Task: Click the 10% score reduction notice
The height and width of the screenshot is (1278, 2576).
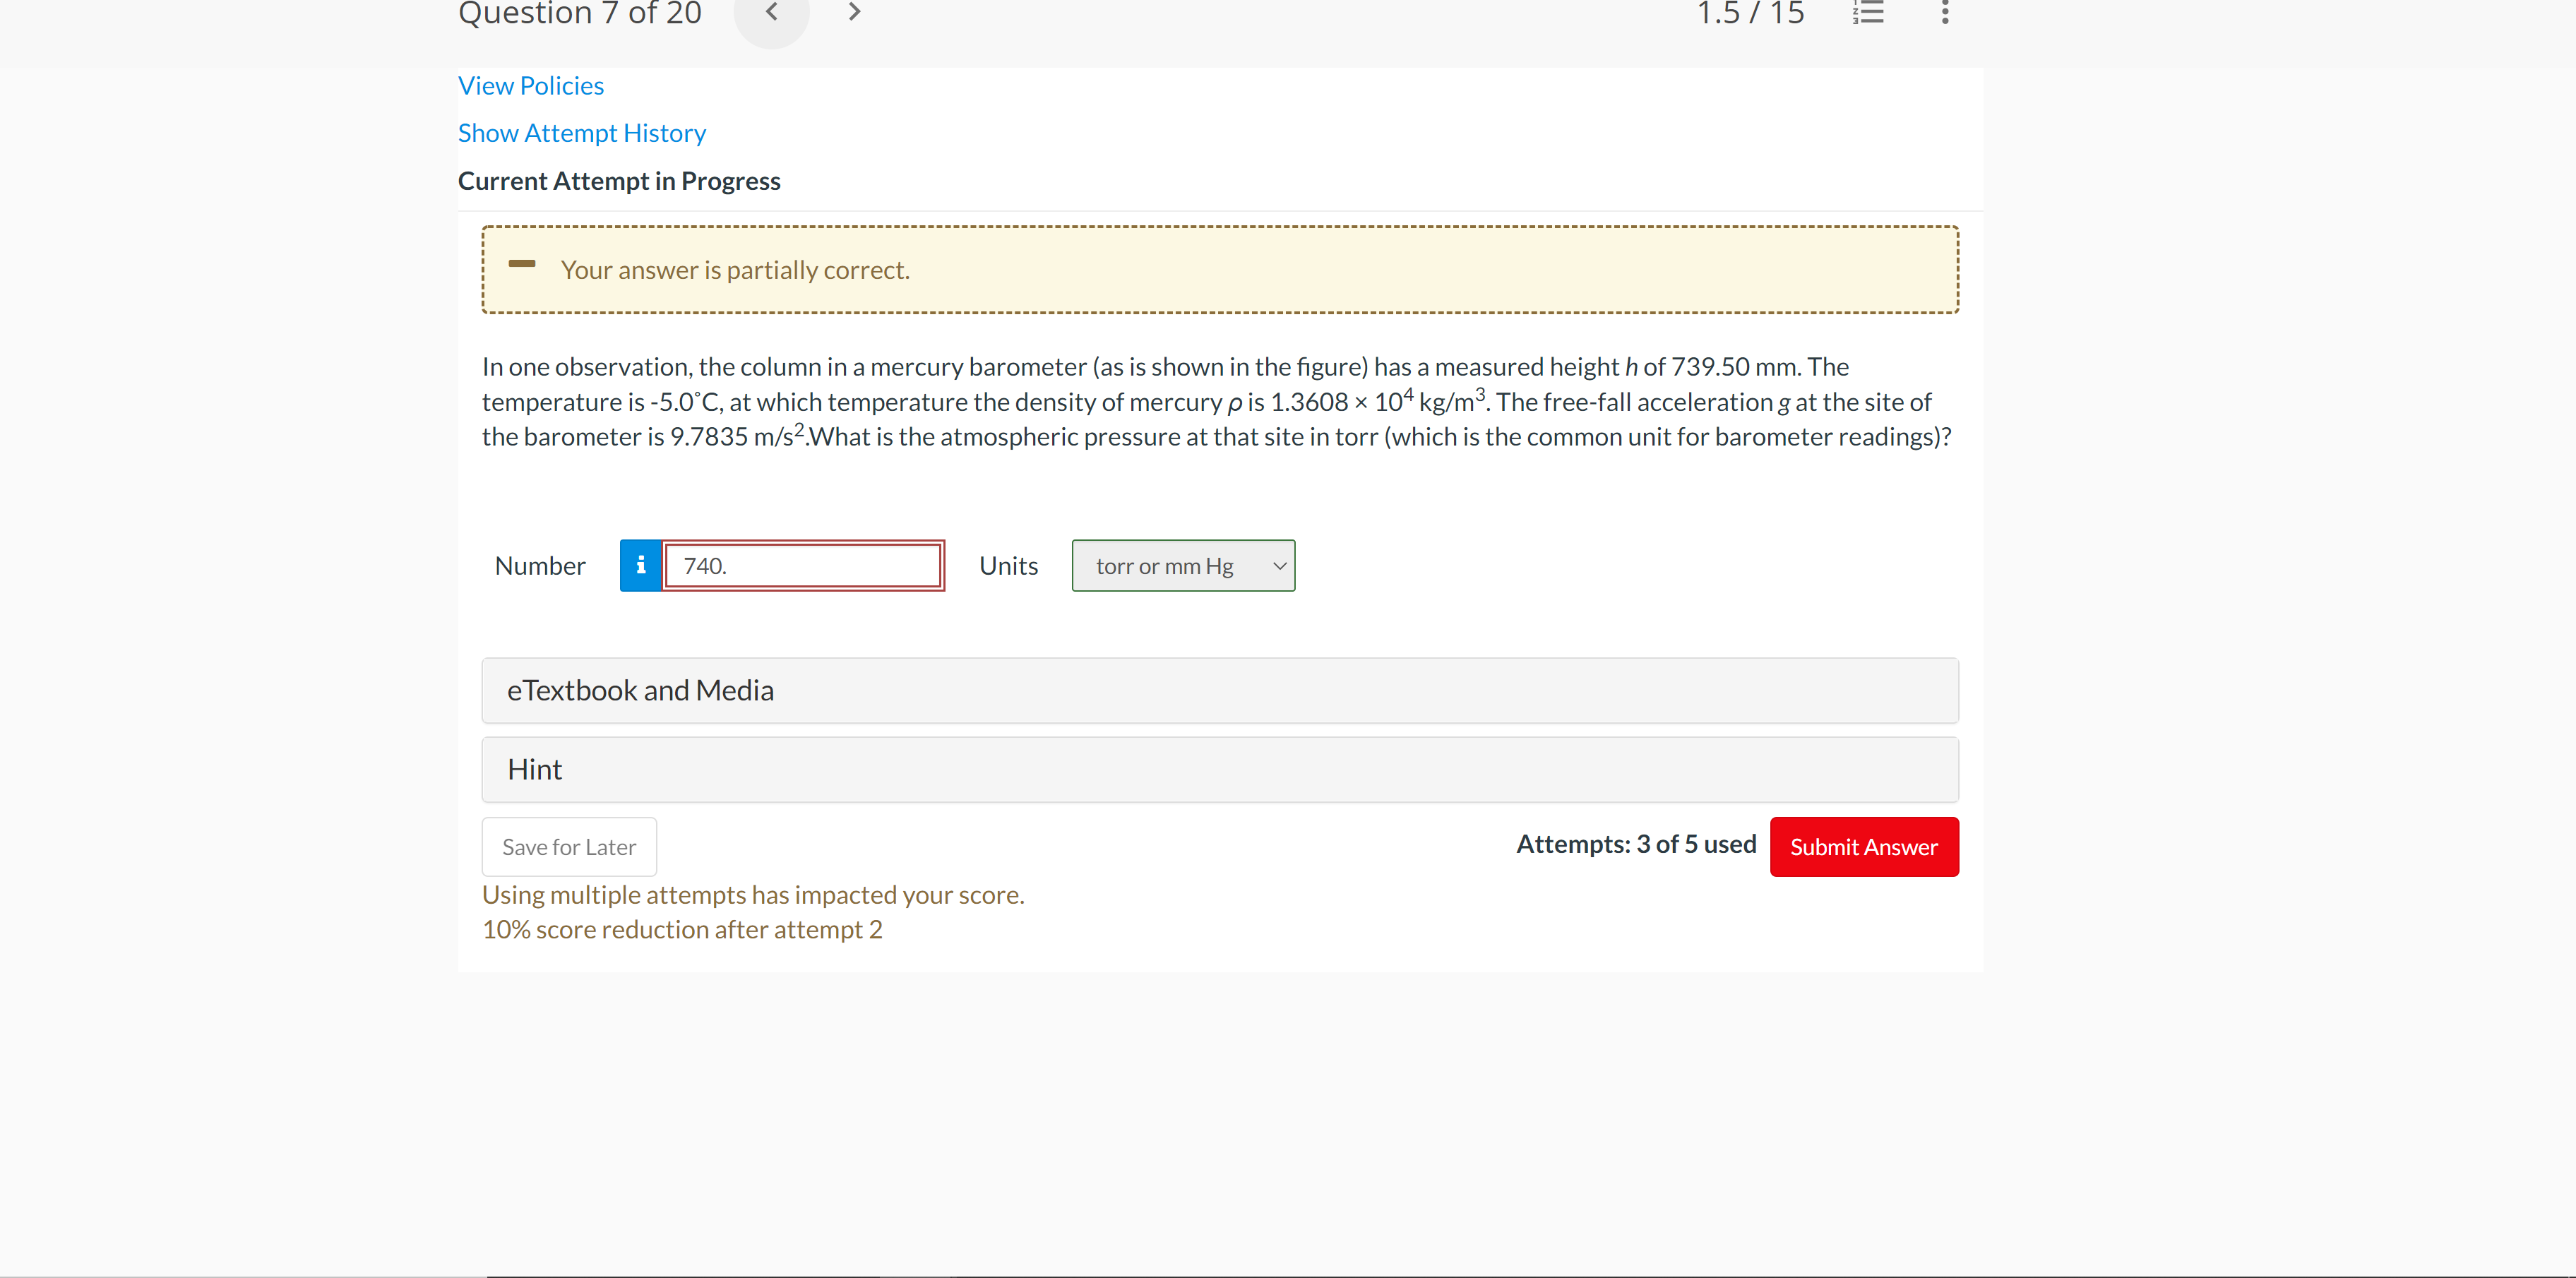Action: tap(682, 929)
